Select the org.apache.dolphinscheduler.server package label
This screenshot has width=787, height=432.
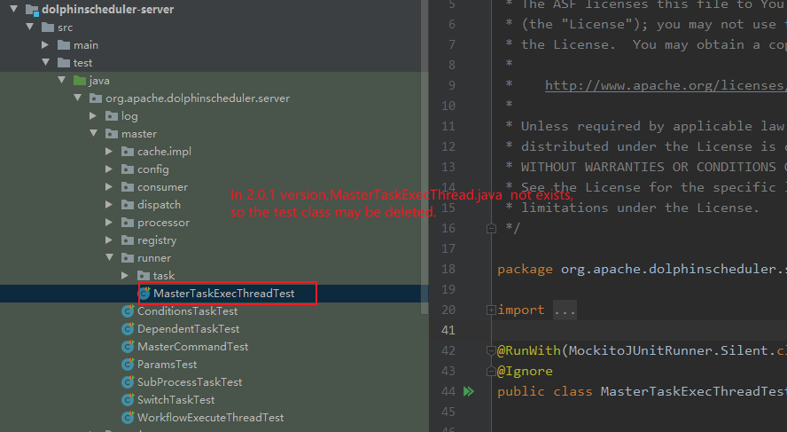pos(198,98)
